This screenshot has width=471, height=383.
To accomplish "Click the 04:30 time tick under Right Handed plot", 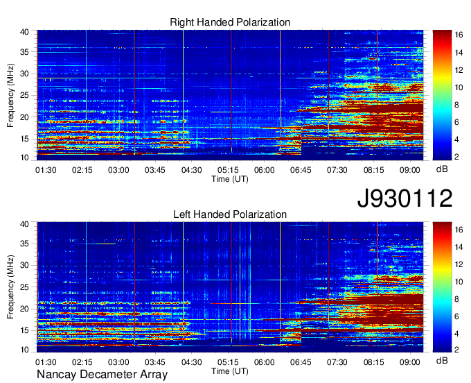I will 191,170.
